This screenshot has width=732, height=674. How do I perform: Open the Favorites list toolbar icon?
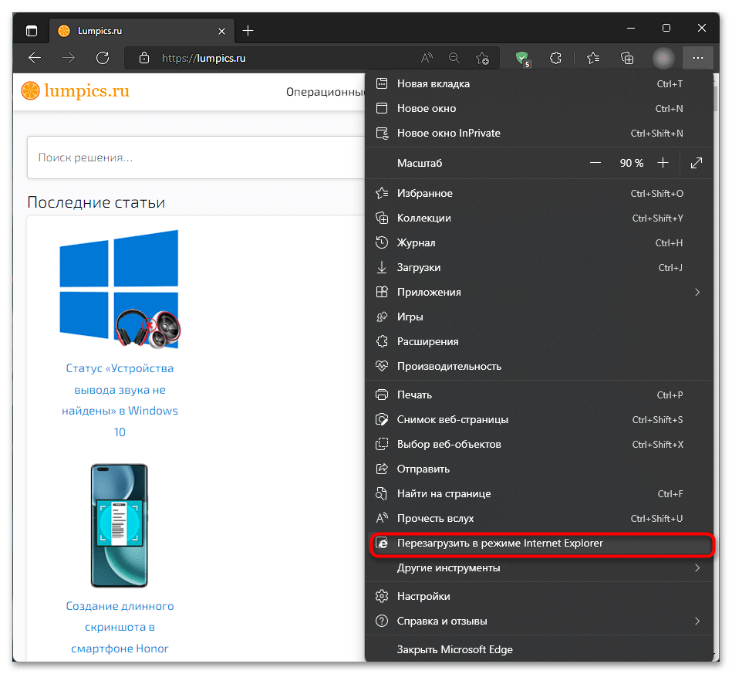pyautogui.click(x=593, y=58)
